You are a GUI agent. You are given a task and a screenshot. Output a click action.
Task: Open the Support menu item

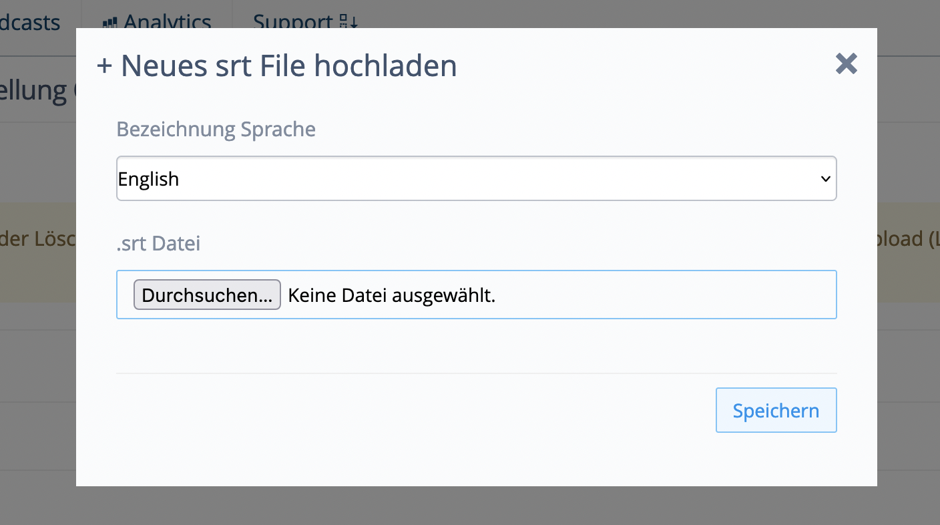tap(292, 21)
